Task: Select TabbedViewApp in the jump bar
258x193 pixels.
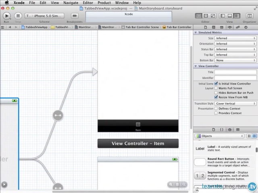Action: coord(34,27)
